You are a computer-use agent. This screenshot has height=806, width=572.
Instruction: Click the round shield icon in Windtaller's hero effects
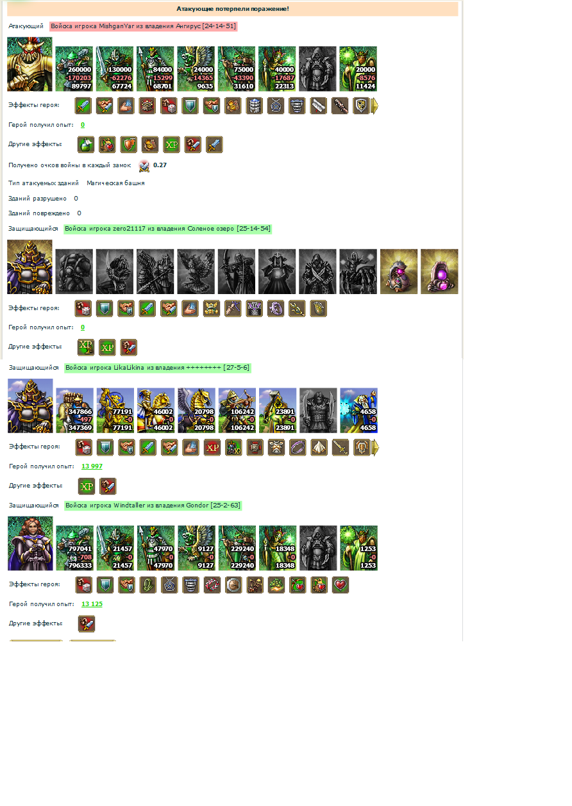pyautogui.click(x=233, y=585)
